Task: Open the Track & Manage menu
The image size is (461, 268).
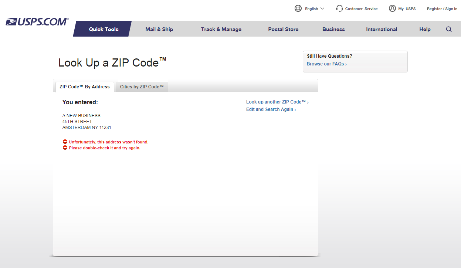Action: [221, 29]
